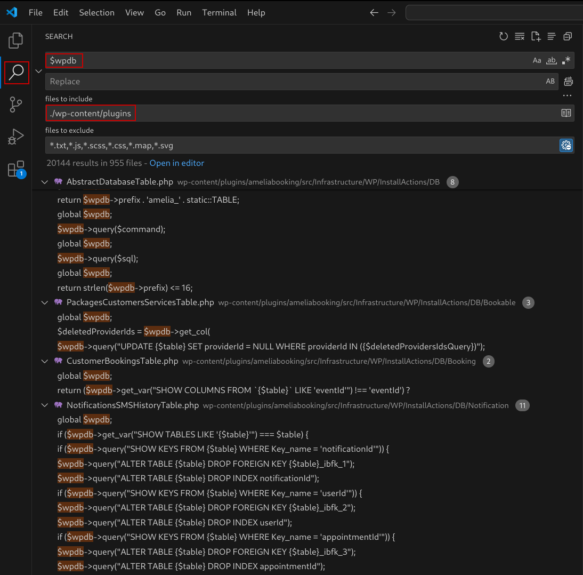Open the Terminal menu
Image resolution: width=583 pixels, height=575 pixels.
point(219,12)
